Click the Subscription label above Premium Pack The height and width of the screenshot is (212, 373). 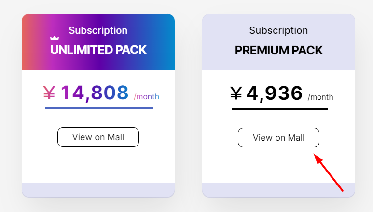pos(278,30)
